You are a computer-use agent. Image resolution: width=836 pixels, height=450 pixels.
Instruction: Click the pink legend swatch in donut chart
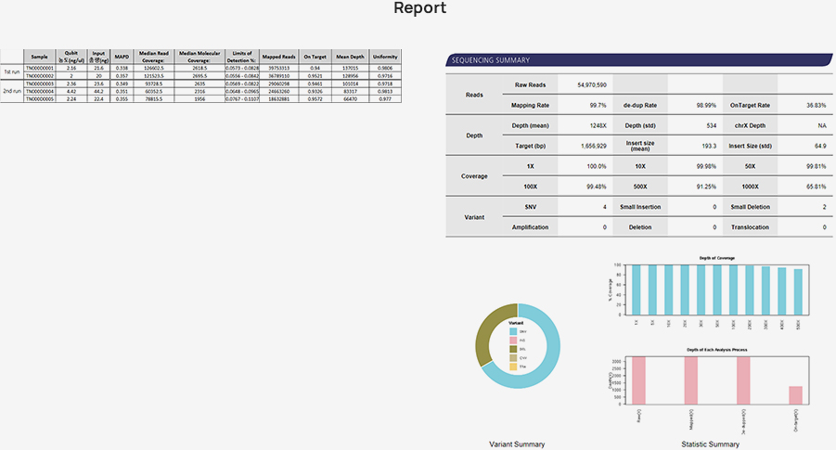pos(513,341)
